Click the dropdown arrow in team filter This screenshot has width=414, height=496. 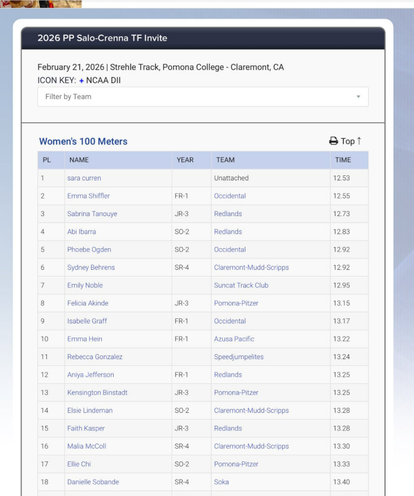(358, 97)
